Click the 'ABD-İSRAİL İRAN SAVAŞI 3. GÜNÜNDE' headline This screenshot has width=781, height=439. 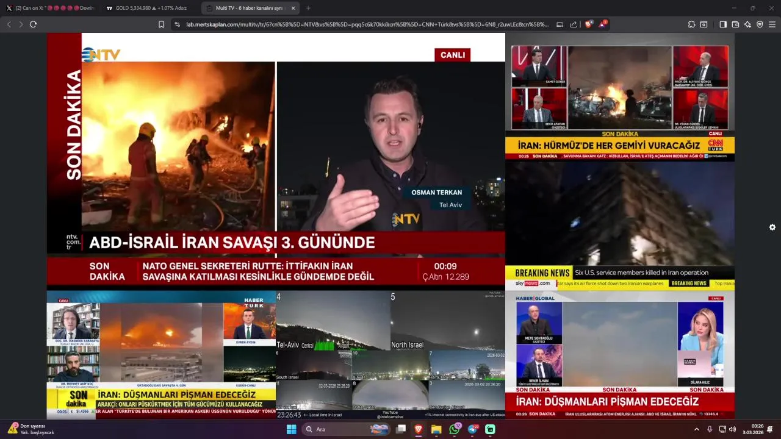232,243
